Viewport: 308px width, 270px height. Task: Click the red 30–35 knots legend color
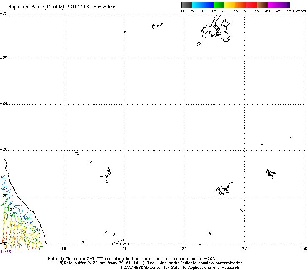[x=251, y=5]
